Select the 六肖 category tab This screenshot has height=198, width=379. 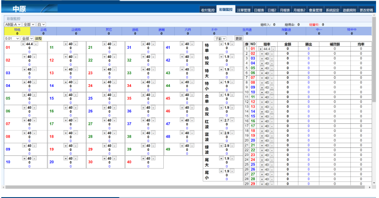(x=187, y=31)
